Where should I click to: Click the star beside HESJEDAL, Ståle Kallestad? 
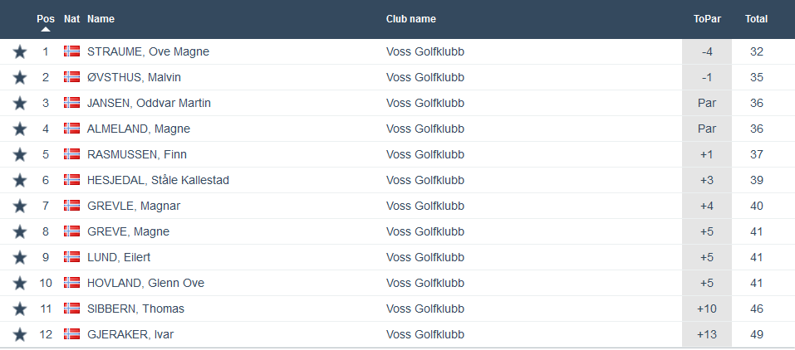click(x=20, y=181)
